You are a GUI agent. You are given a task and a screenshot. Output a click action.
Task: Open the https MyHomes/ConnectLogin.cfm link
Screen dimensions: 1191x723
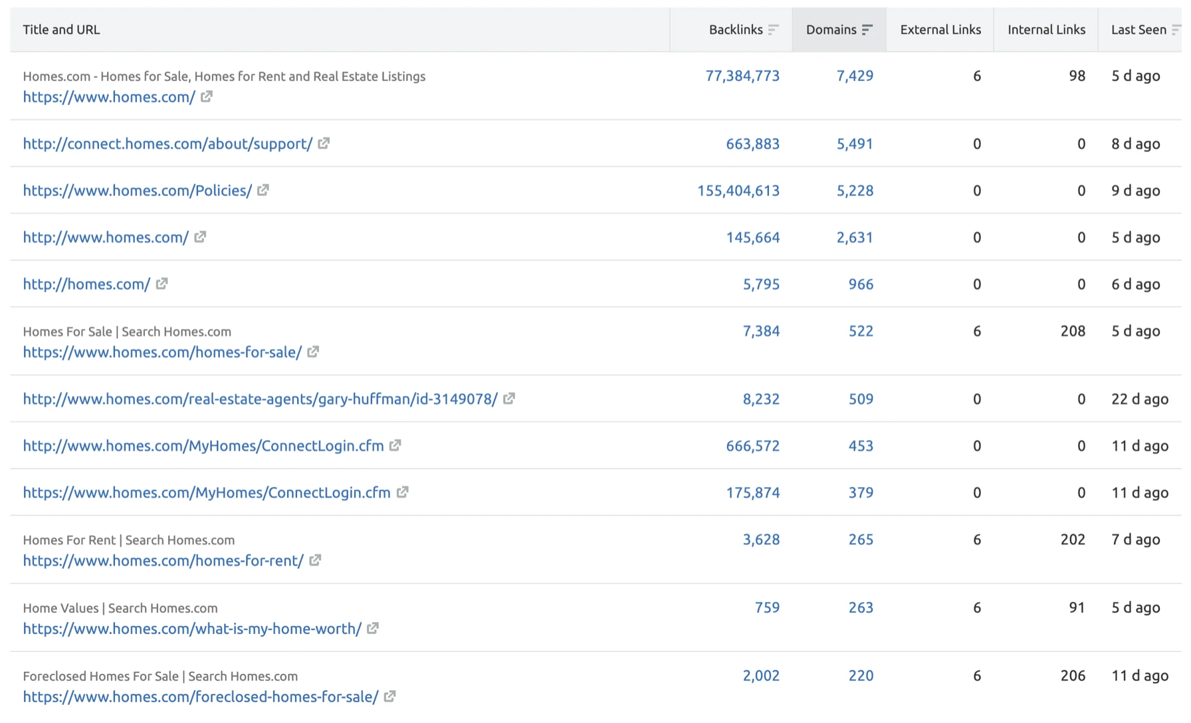(207, 492)
